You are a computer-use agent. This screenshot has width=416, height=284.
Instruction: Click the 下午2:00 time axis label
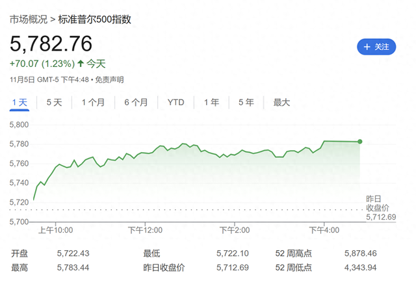(235, 229)
